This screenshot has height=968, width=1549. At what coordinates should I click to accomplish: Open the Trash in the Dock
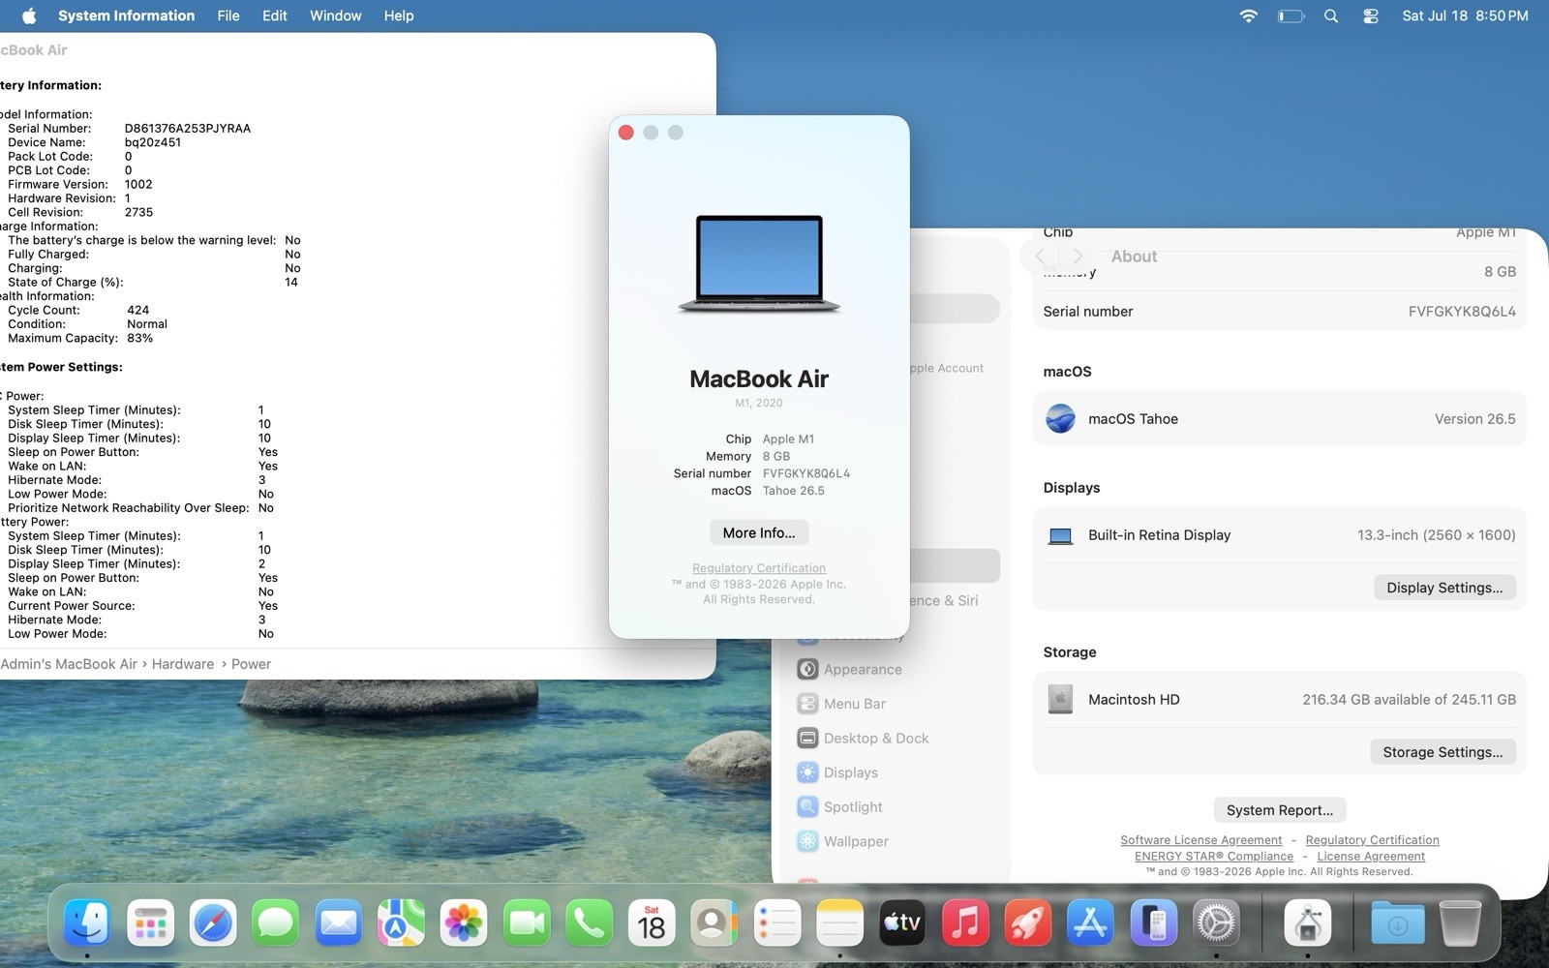point(1461,923)
